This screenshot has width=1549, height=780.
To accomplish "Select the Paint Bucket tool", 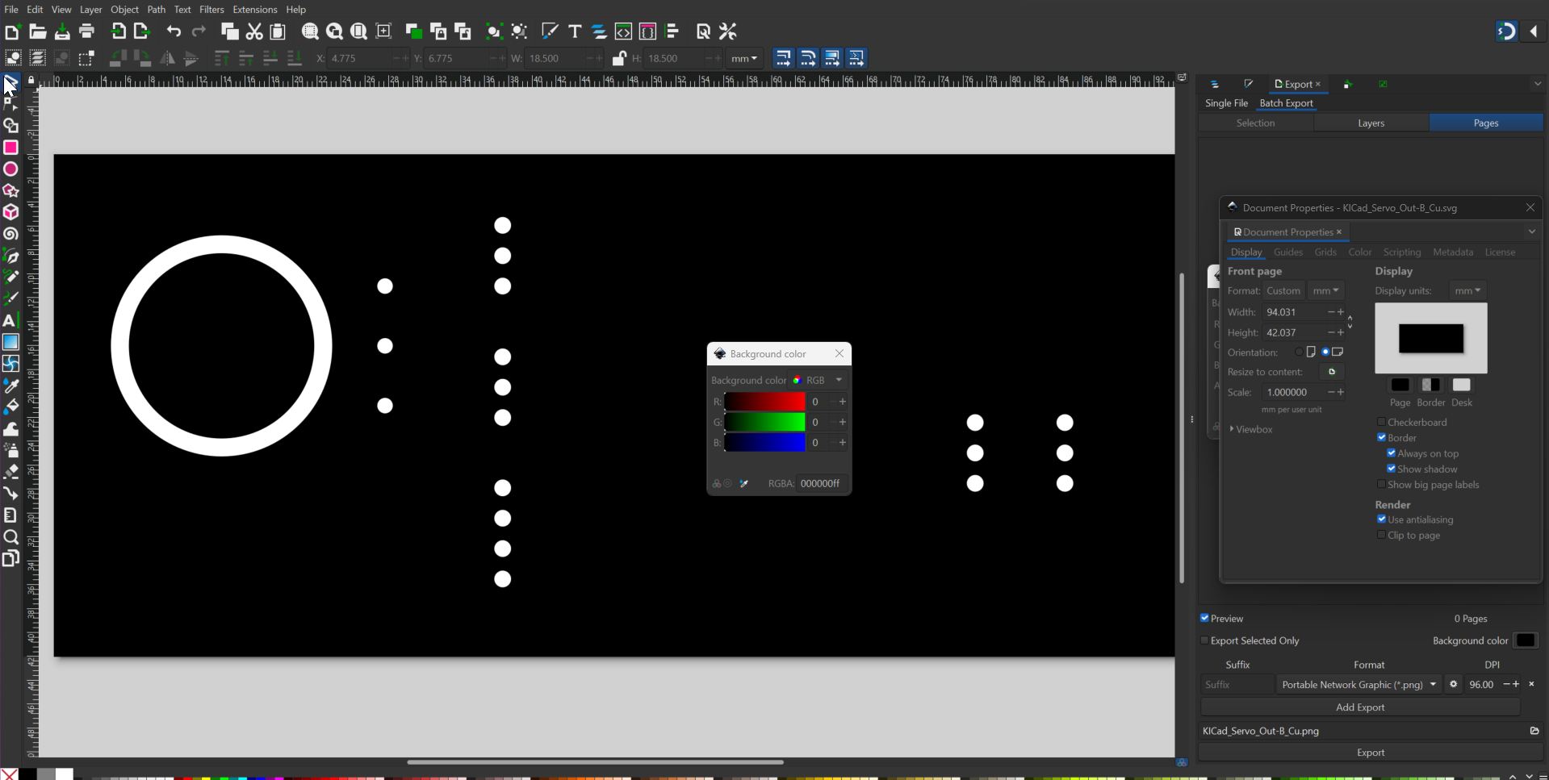I will point(10,407).
